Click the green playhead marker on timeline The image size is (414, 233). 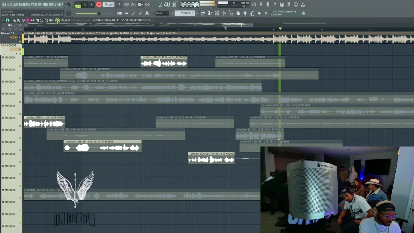280,29
